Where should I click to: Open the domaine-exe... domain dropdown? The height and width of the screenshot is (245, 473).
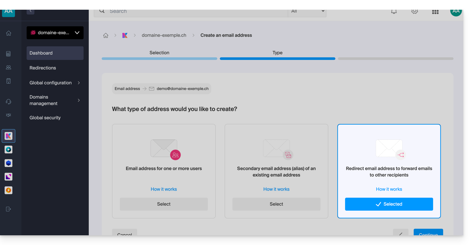click(55, 33)
